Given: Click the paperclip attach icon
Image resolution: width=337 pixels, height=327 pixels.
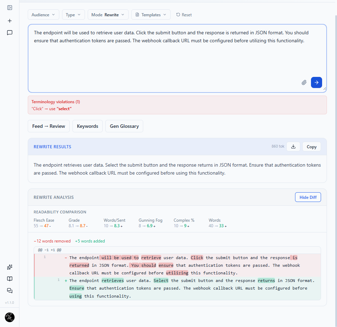Looking at the screenshot, I should click(304, 82).
